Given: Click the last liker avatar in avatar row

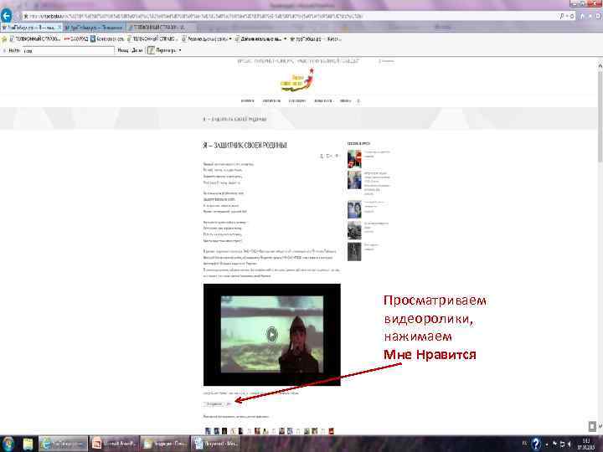Looking at the screenshot, I should (331, 431).
